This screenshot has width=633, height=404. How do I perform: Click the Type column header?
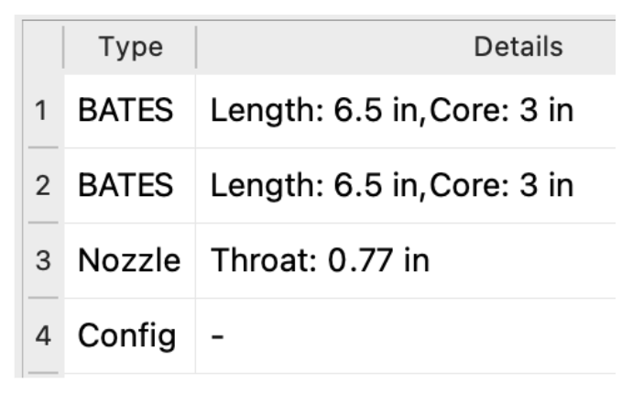(x=130, y=48)
